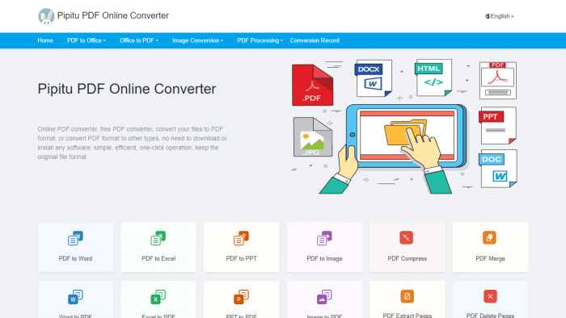Select the PDF Extract Pages icon
The width and height of the screenshot is (566, 318).
pyautogui.click(x=408, y=296)
